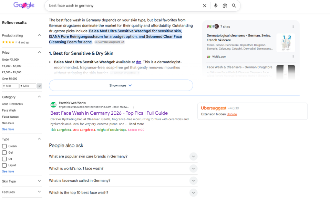Tick the Oil type checkbox
Image resolution: width=330 pixels, height=199 pixels.
[x=4, y=159]
